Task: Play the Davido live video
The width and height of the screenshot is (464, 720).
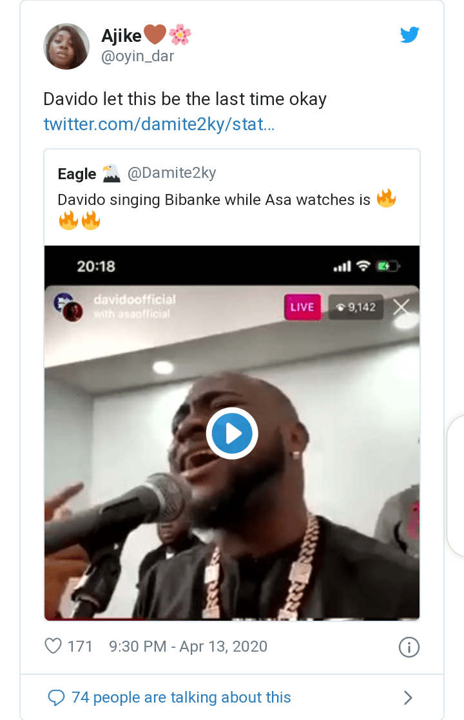Action: (232, 433)
